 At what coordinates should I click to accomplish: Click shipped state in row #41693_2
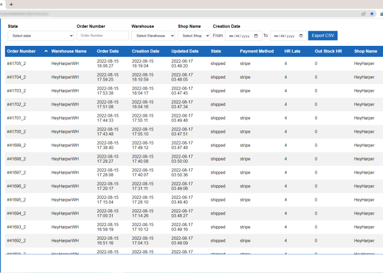(218, 228)
